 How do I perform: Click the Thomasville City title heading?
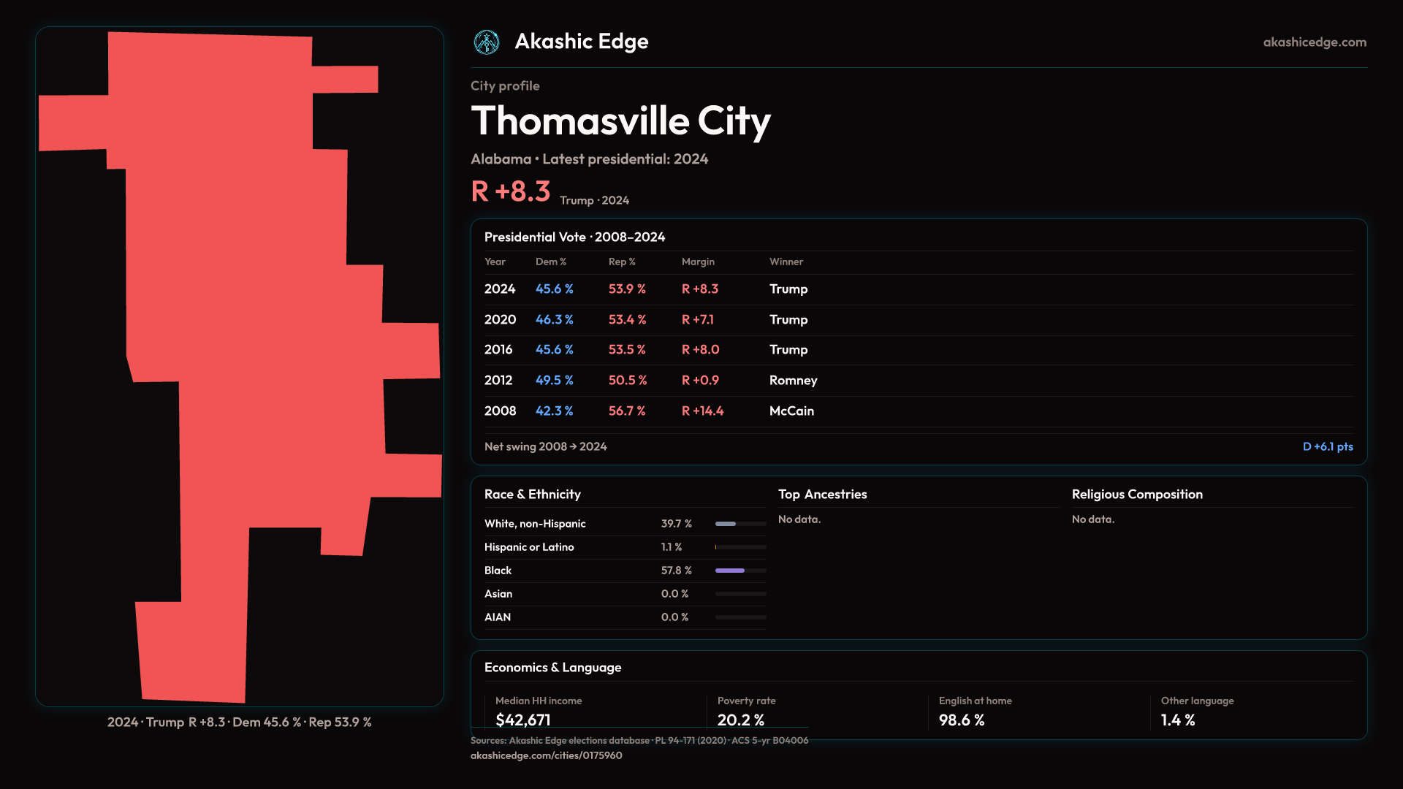point(620,121)
